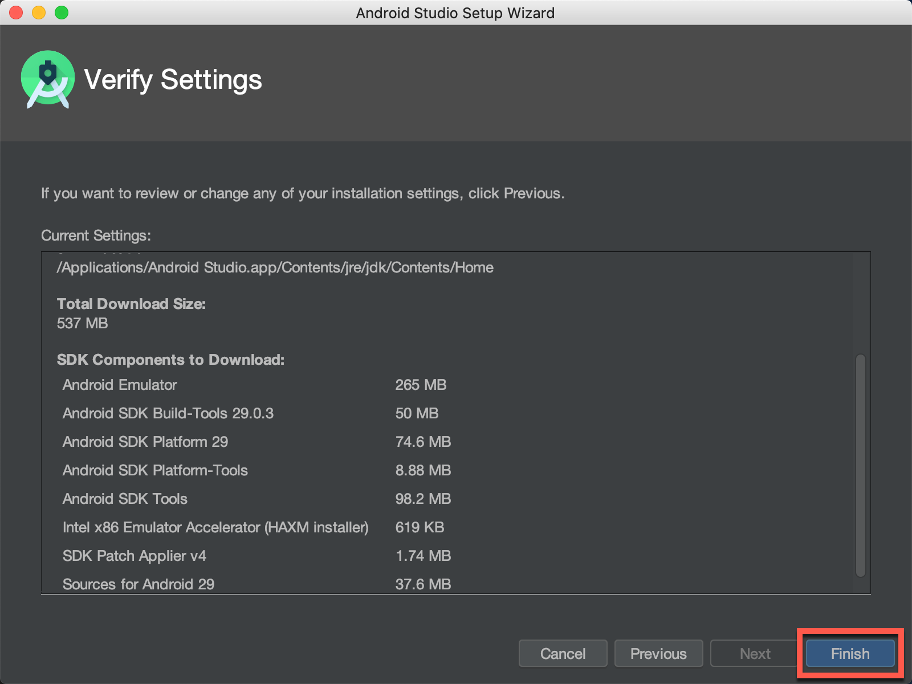Click the Current Settings label
Image resolution: width=912 pixels, height=684 pixels.
[96, 235]
